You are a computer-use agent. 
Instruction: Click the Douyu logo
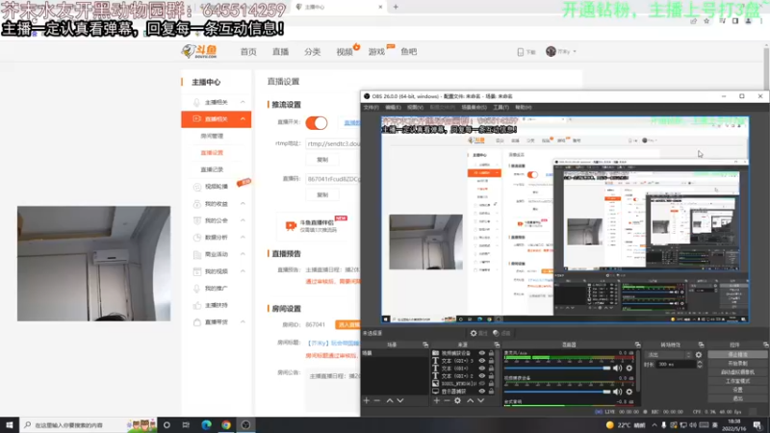[x=199, y=51]
